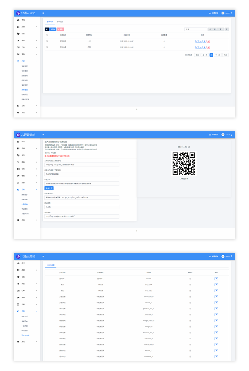
Task: Click the 小程序功能页 path input field
Action: 82,198
